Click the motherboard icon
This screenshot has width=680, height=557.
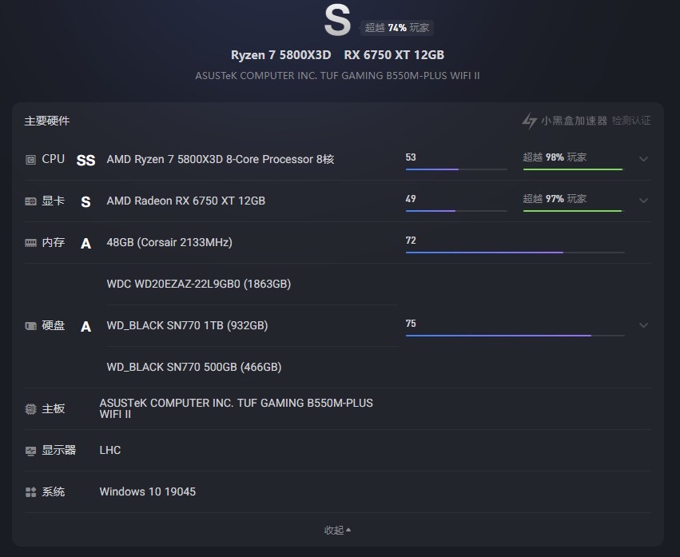point(30,409)
